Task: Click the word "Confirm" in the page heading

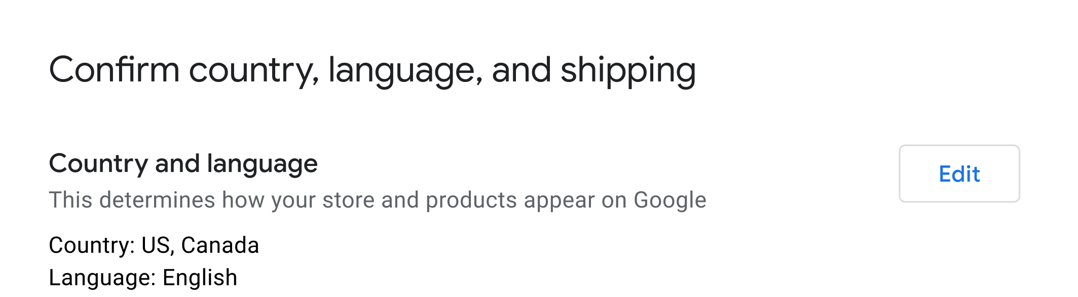Action: pyautogui.click(x=114, y=70)
